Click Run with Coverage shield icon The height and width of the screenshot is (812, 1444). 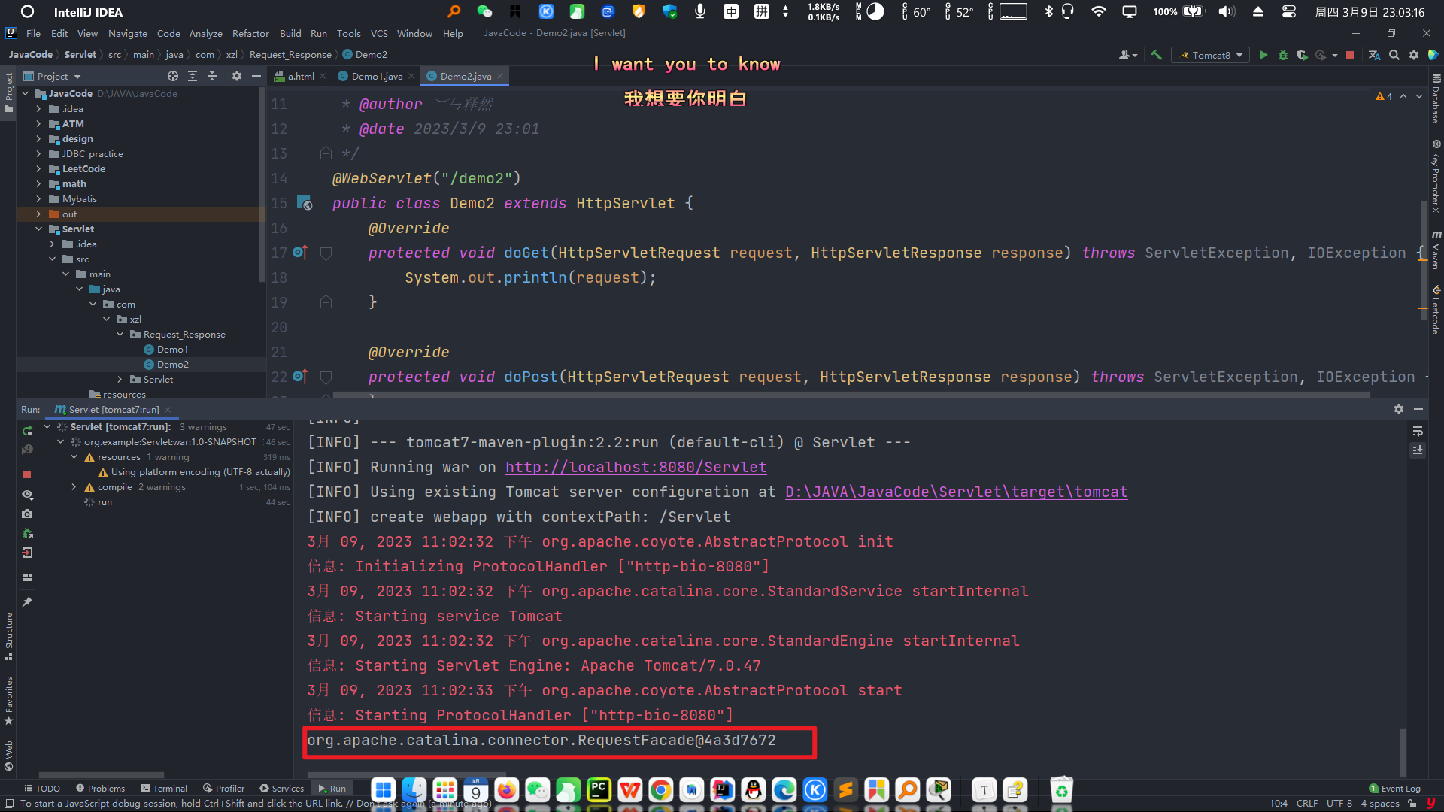(1302, 55)
